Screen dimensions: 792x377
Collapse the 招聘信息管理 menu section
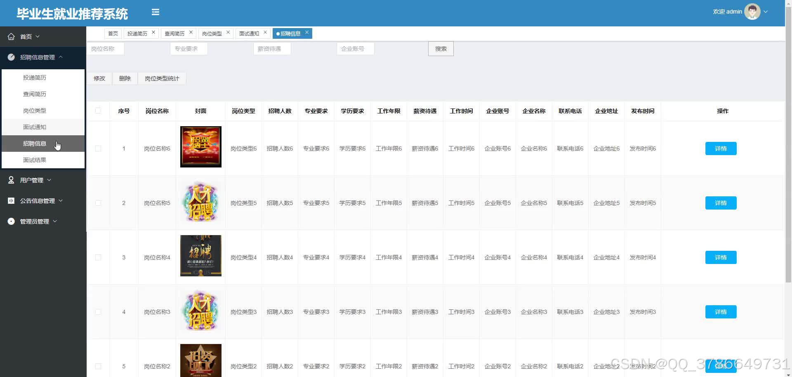(43, 57)
